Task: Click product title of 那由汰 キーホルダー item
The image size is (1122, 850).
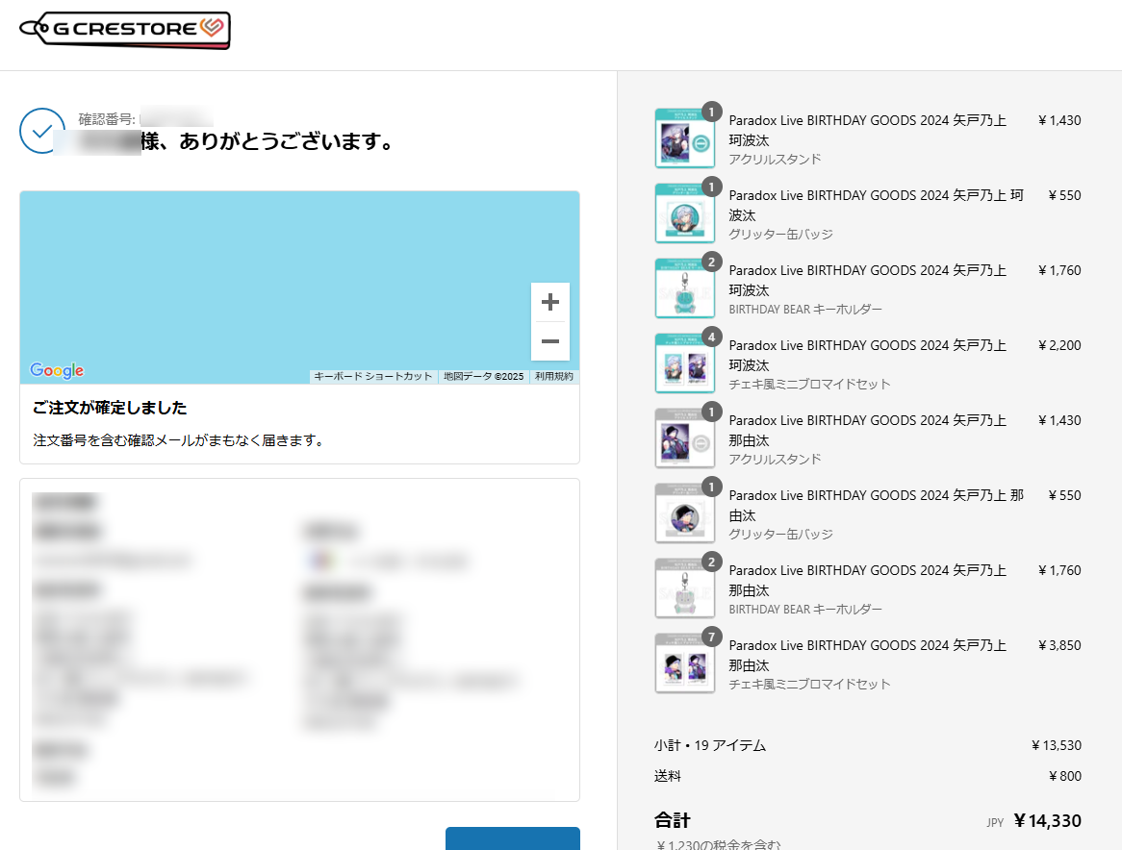Action: (867, 581)
